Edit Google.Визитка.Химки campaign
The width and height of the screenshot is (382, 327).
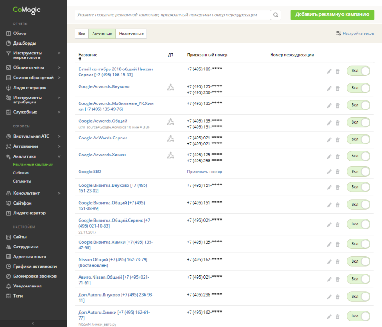point(329,244)
